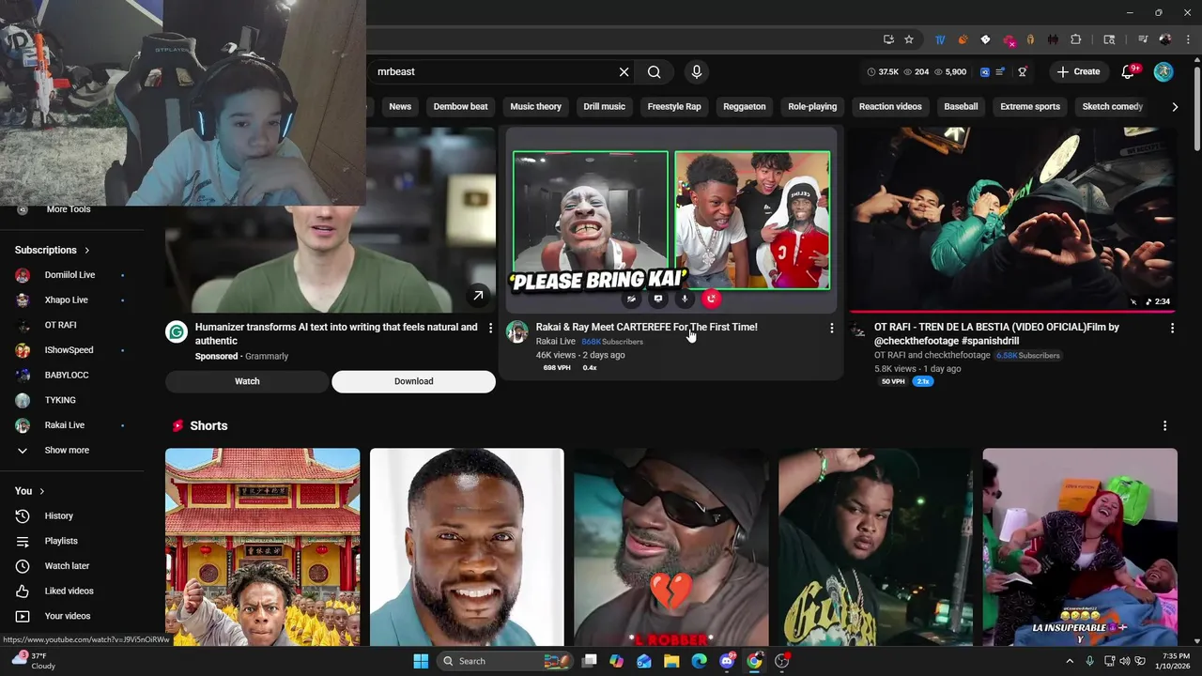Open the Kevin Hart short thumbnail

(467, 547)
